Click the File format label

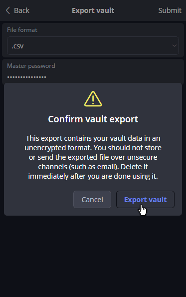[x=22, y=30]
